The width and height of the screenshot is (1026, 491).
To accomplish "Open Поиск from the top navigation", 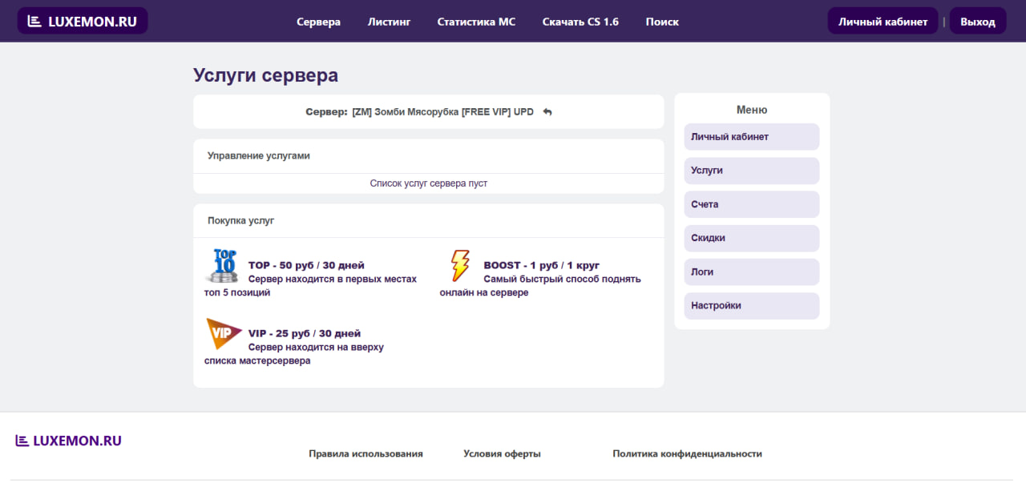I will coord(662,22).
